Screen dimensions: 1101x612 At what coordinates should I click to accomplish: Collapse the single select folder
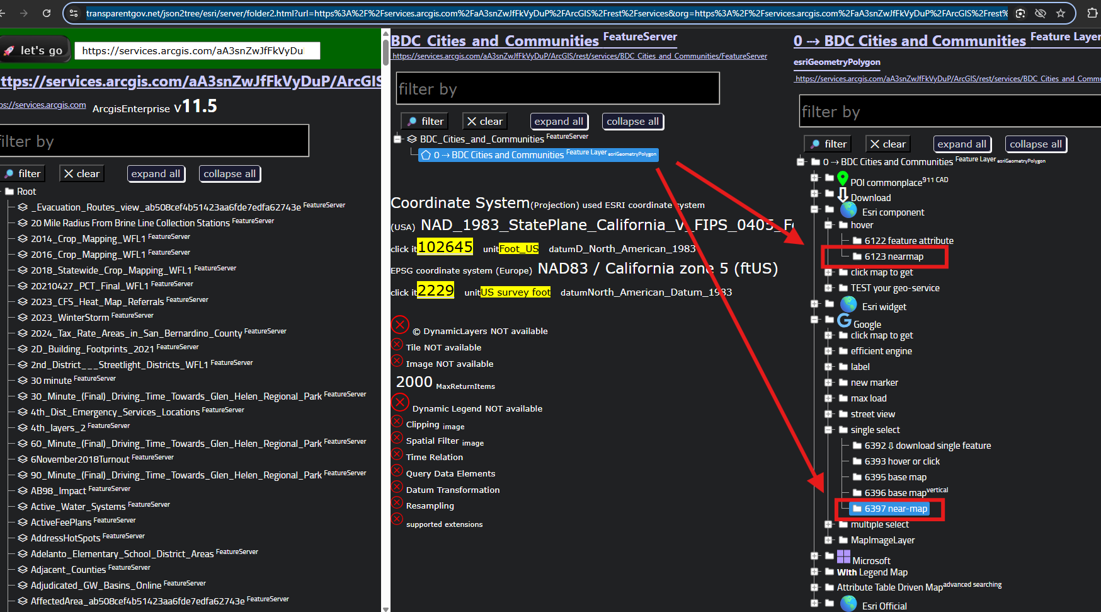tap(828, 430)
